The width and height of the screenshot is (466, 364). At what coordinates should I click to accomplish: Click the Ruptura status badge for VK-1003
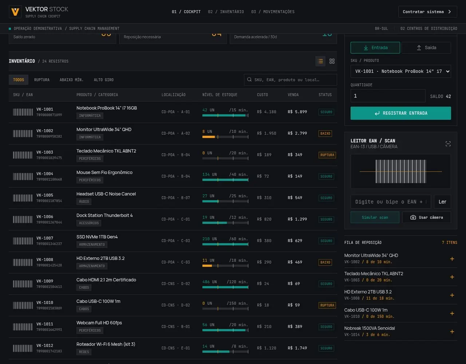pos(327,155)
